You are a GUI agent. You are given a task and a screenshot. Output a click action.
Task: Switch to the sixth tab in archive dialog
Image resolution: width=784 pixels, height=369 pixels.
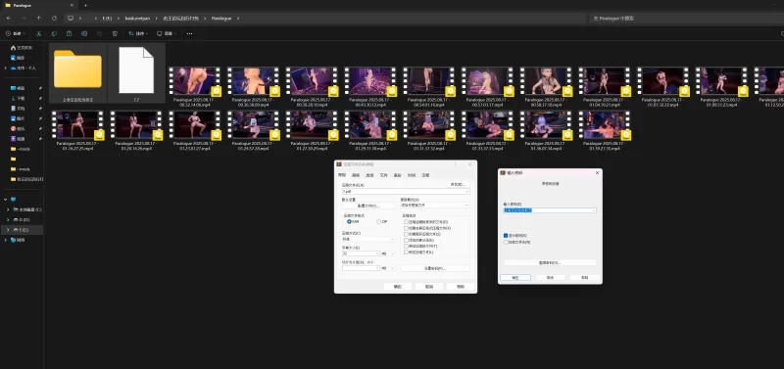point(412,176)
